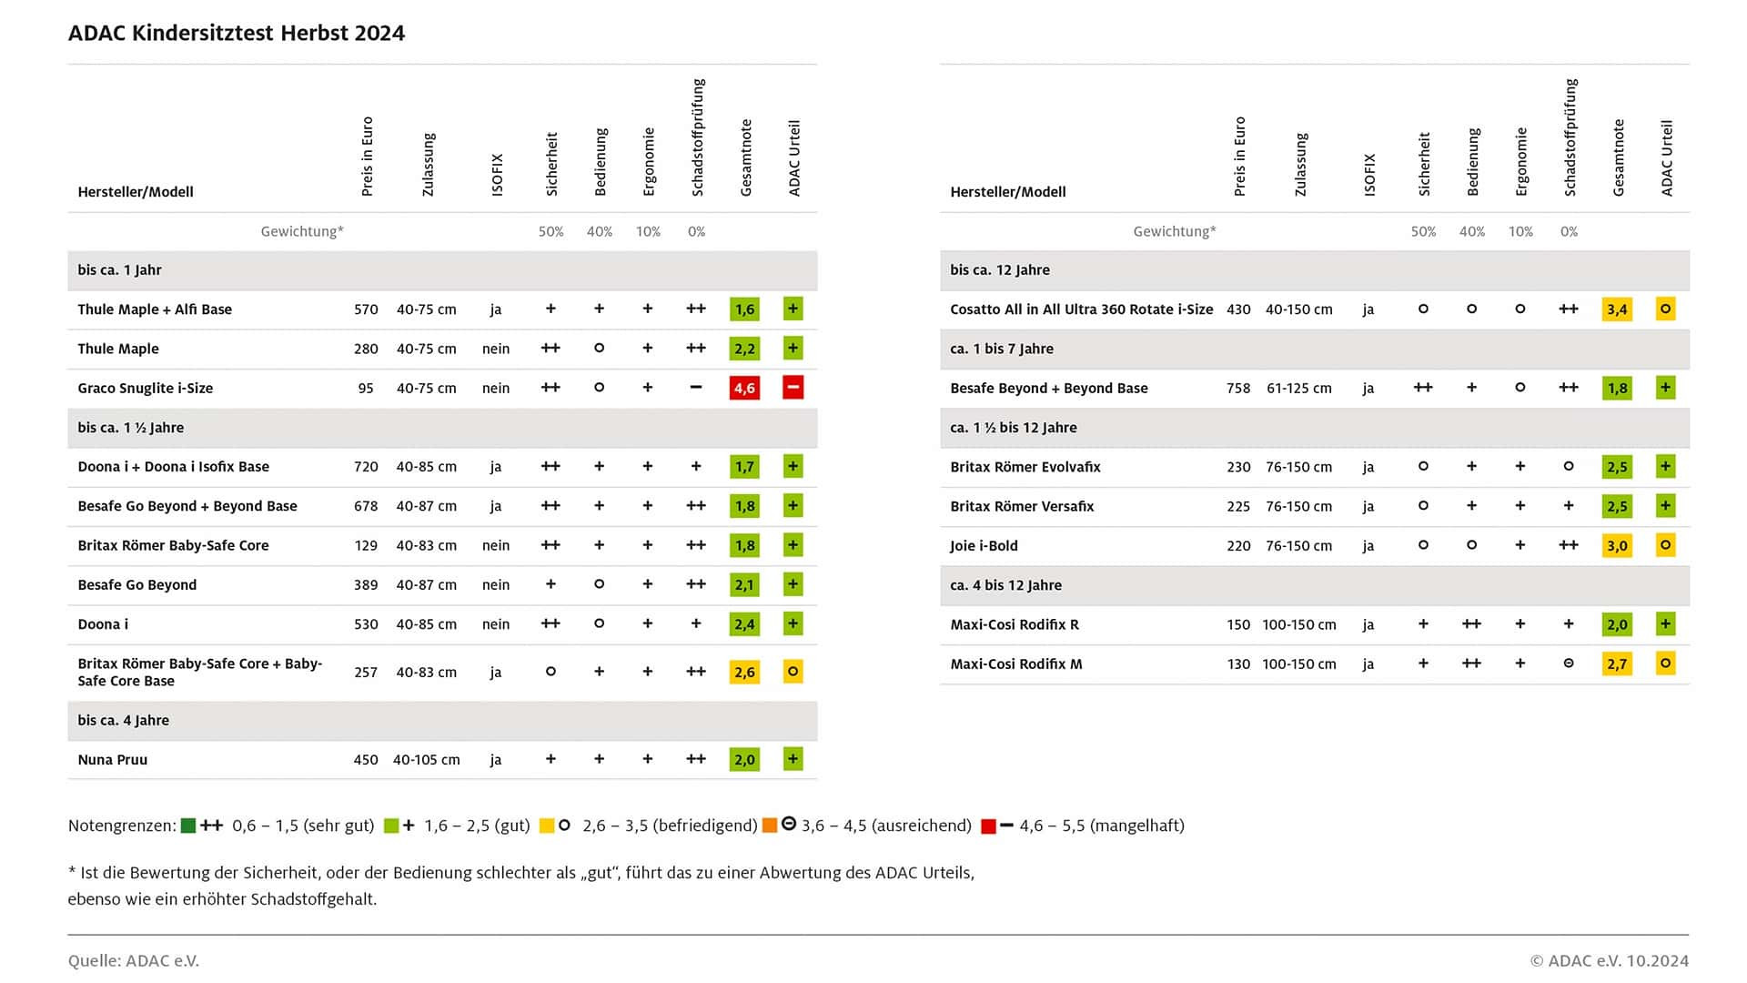The image size is (1747, 983).
Task: Click the green 1,6 Gesamtnote for Thule Maple + Alfi Base
Action: (x=744, y=309)
